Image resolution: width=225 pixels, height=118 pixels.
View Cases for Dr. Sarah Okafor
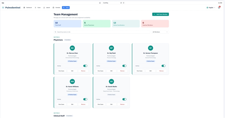point(100,104)
